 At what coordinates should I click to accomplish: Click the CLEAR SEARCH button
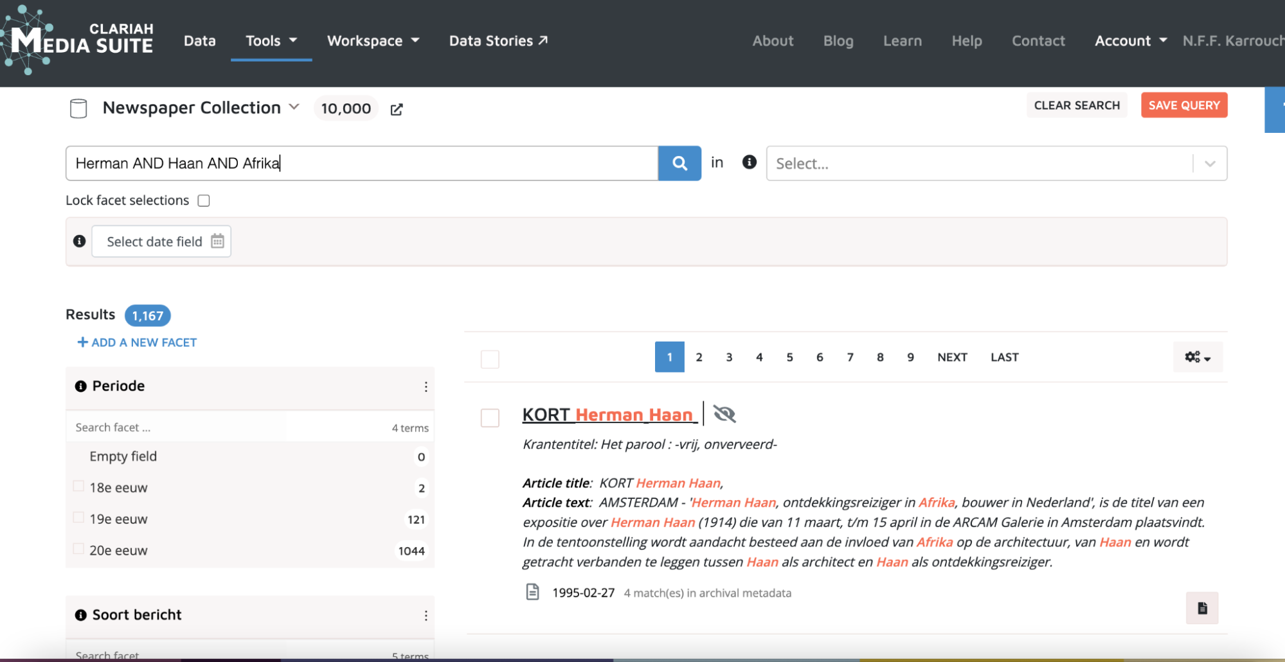click(x=1076, y=105)
